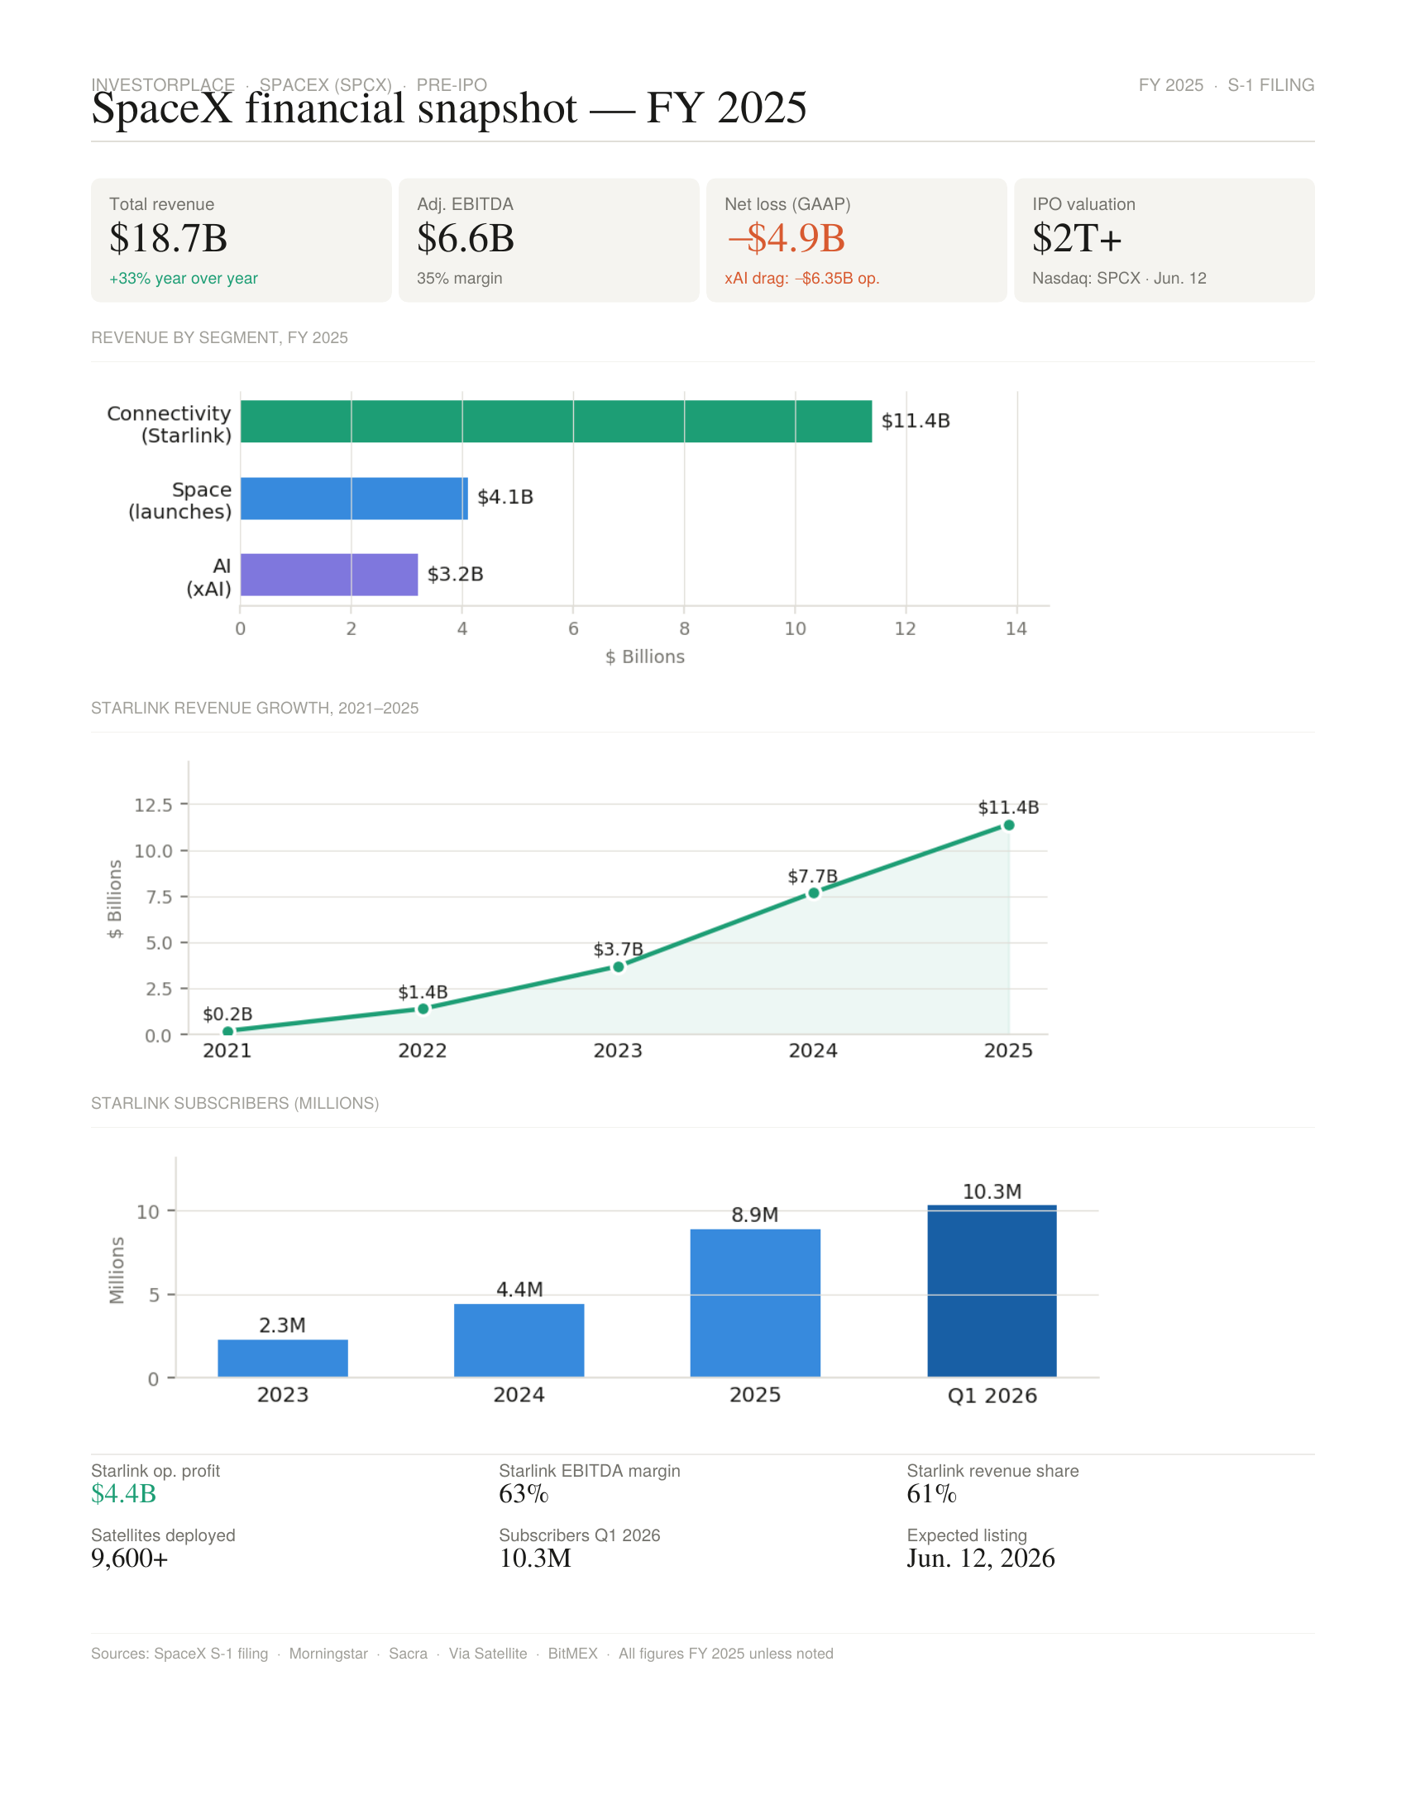Click "BitMEX" in the sources footer
The width and height of the screenshot is (1406, 1819).
573,1654
